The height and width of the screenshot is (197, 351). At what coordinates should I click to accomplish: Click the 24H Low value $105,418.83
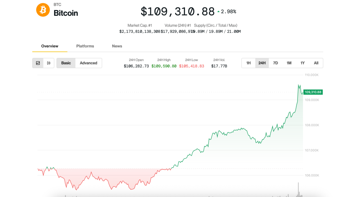192,66
